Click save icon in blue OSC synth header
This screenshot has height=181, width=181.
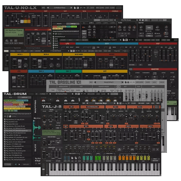tap(126, 40)
